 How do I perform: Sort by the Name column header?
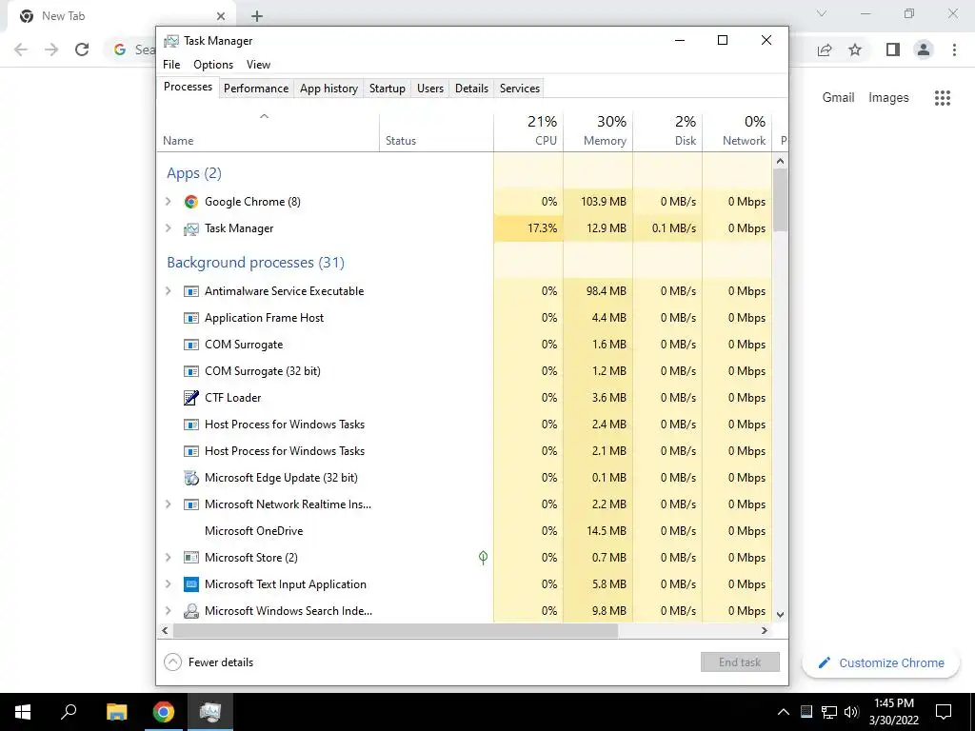268,131
